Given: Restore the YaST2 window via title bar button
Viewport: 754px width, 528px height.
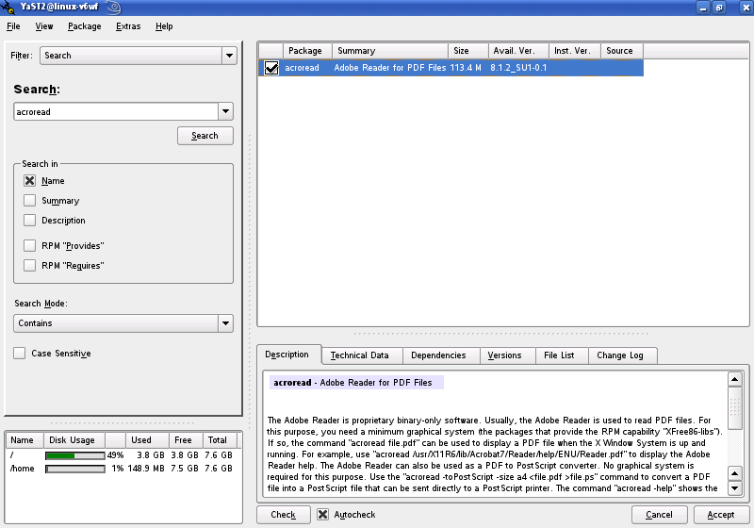Looking at the screenshot, I should point(719,8).
